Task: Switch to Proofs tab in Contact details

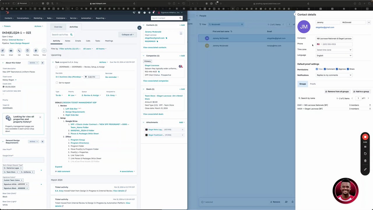Action: click(x=313, y=84)
